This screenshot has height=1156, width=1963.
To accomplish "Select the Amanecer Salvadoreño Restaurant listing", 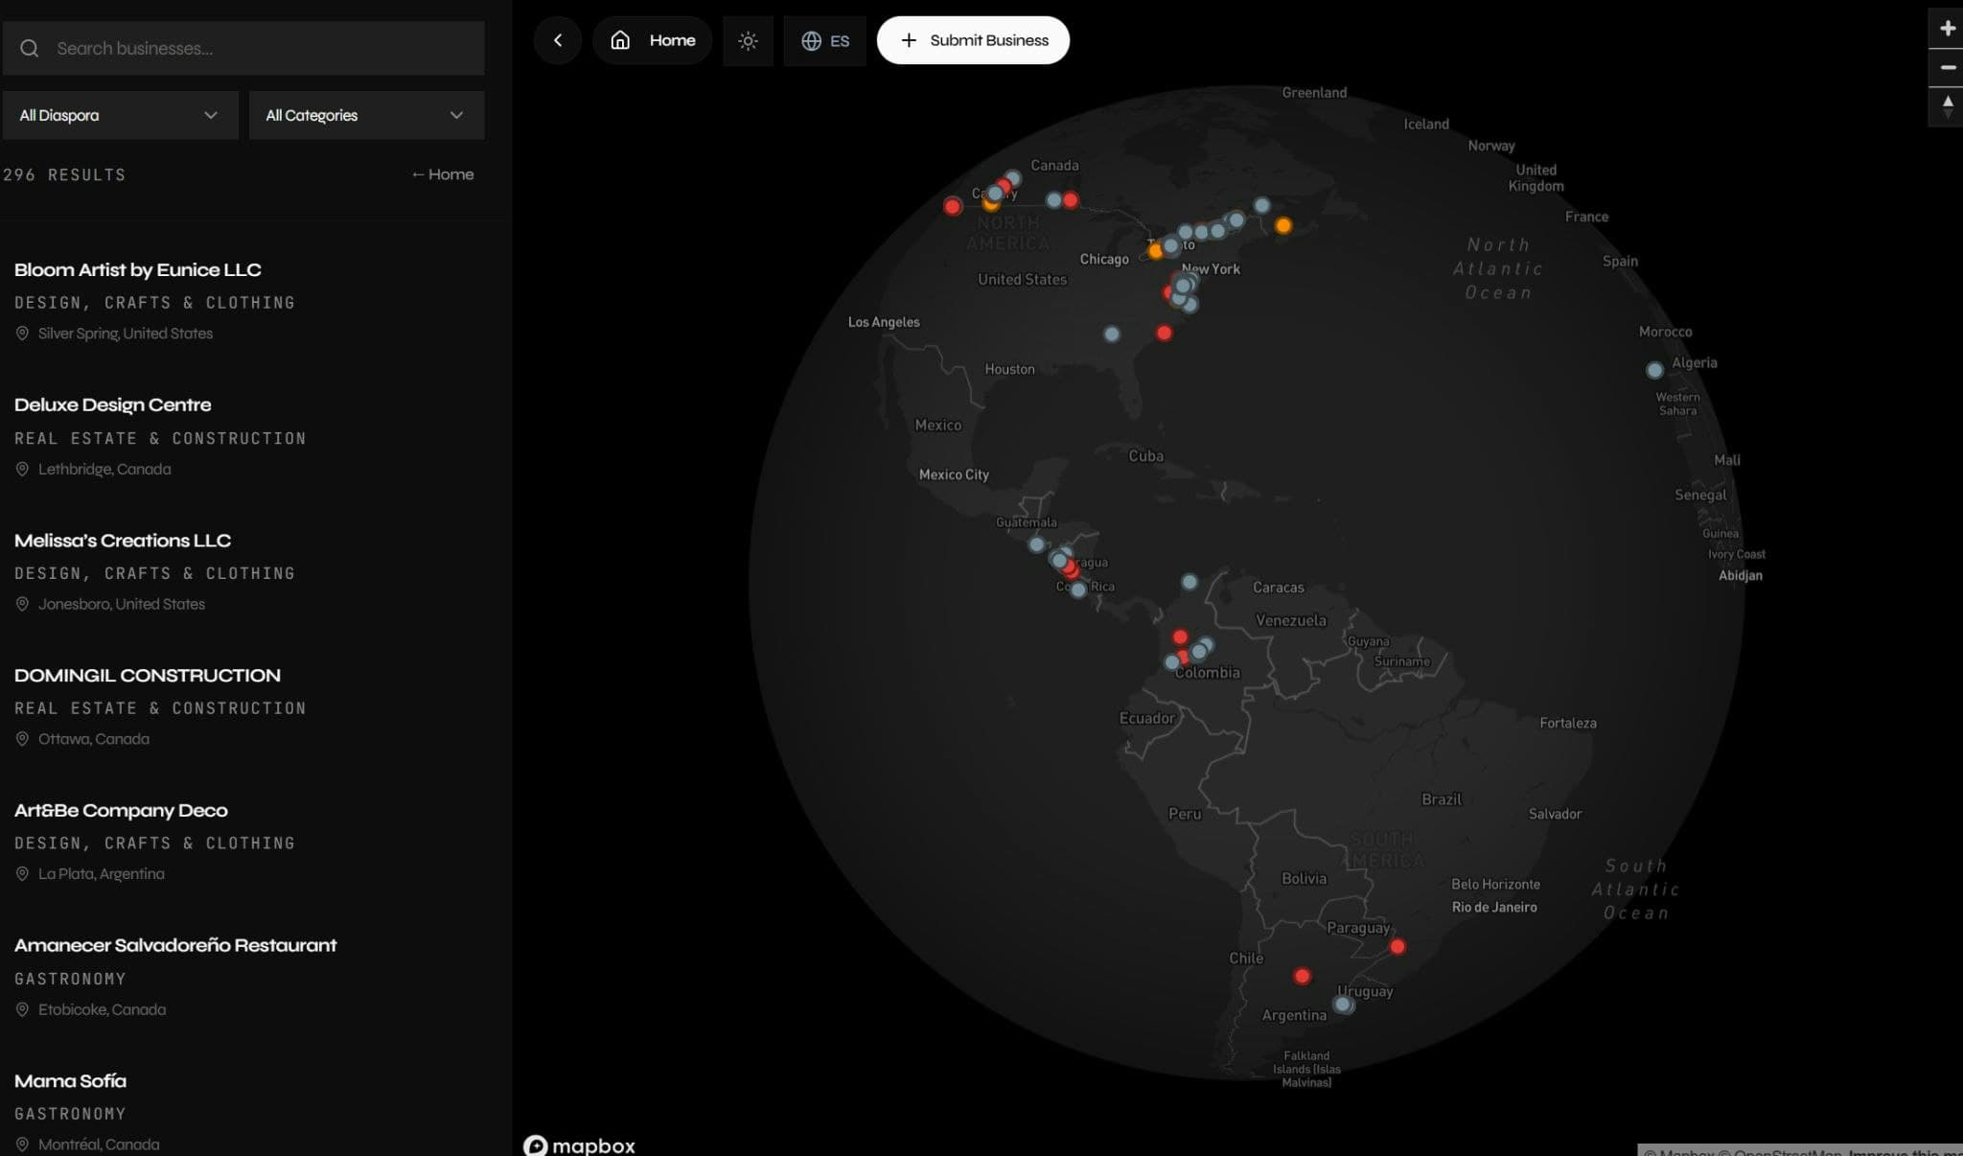I will pyautogui.click(x=175, y=945).
